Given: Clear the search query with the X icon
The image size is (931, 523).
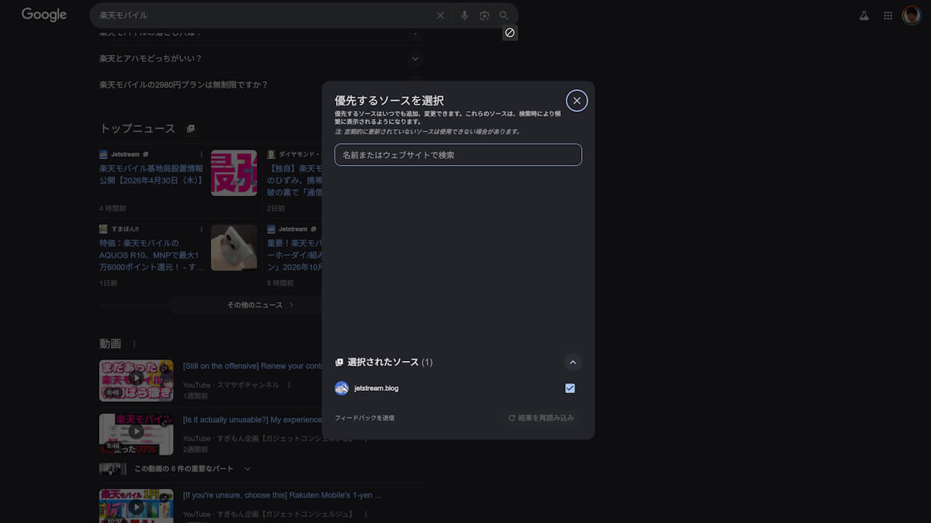Looking at the screenshot, I should point(440,15).
